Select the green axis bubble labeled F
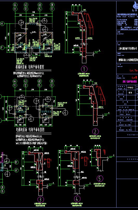 2,48
